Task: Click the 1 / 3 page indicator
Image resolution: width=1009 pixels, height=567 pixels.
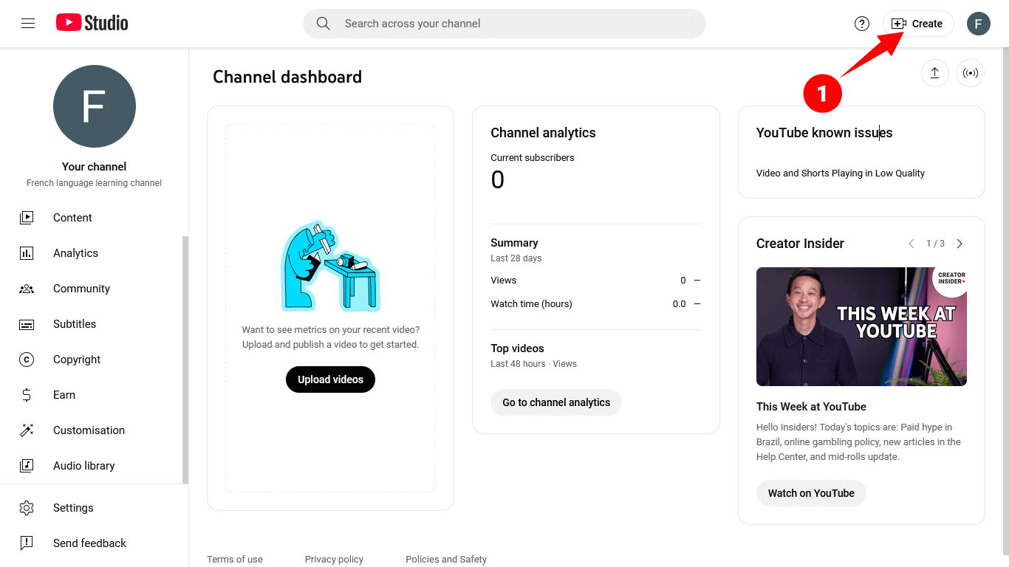Action: click(x=936, y=244)
